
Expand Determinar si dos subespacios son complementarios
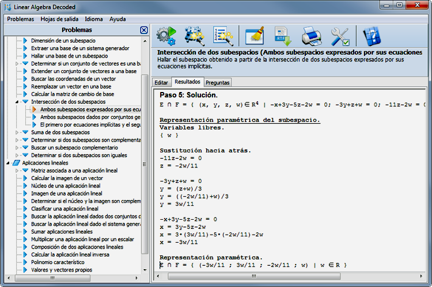click(17, 140)
